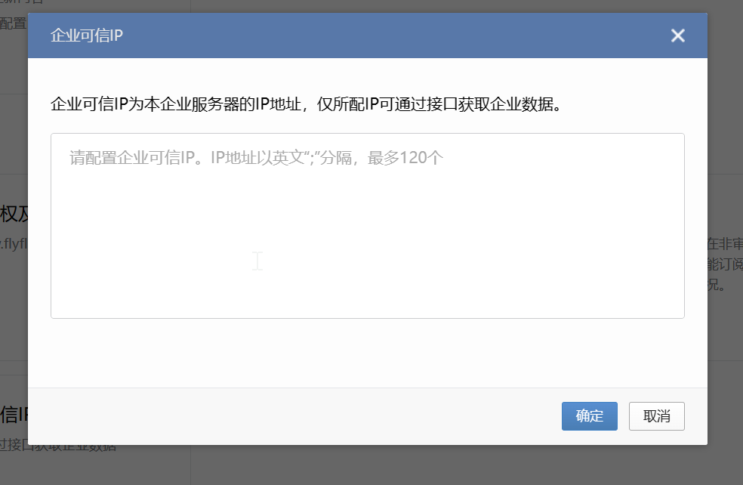Click the partially hidden 信IP heading
Viewport: 743px width, 485px height.
coord(14,415)
